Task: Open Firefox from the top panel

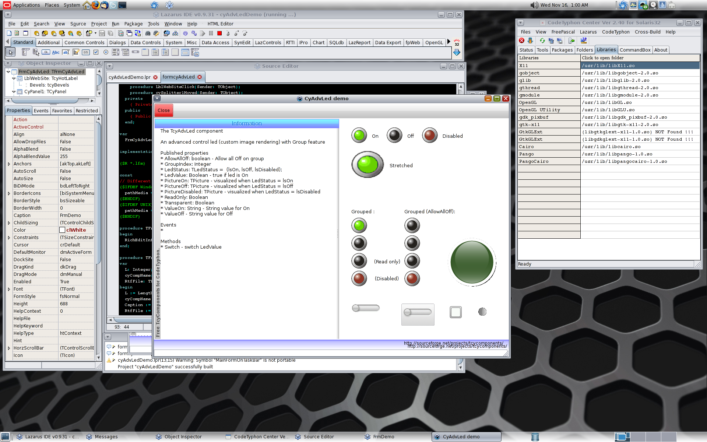Action: [95, 5]
